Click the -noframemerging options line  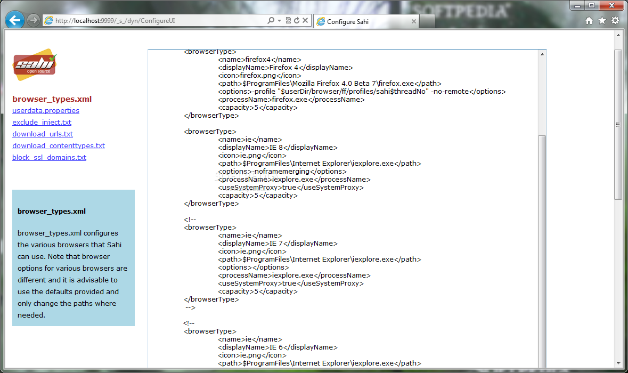pyautogui.click(x=282, y=172)
